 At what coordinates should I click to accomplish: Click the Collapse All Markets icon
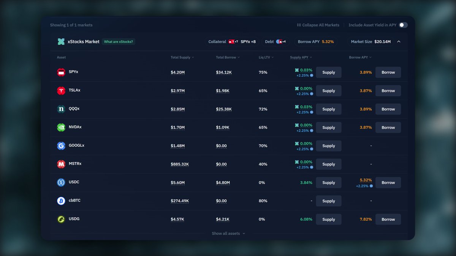click(x=299, y=25)
